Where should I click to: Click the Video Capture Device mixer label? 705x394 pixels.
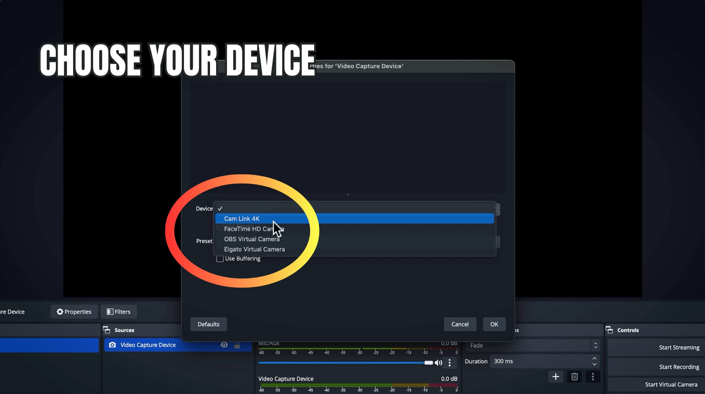tap(286, 379)
